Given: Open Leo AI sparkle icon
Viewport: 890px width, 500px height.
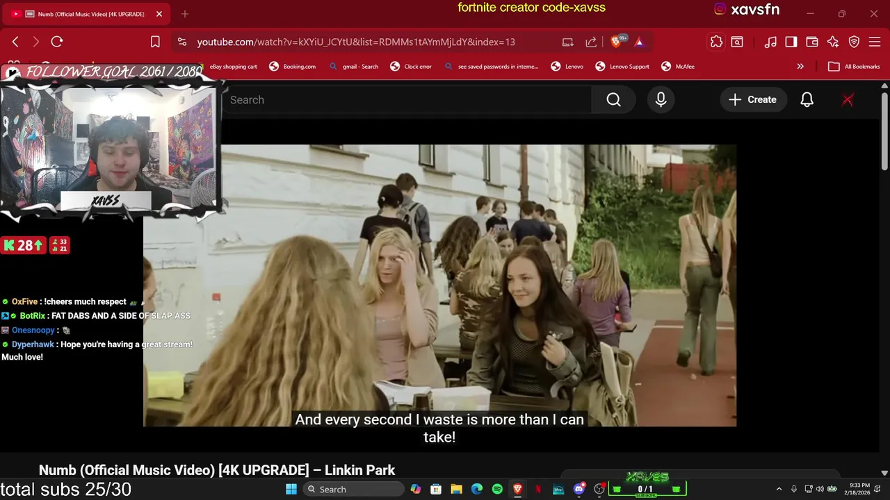Looking at the screenshot, I should [x=833, y=42].
